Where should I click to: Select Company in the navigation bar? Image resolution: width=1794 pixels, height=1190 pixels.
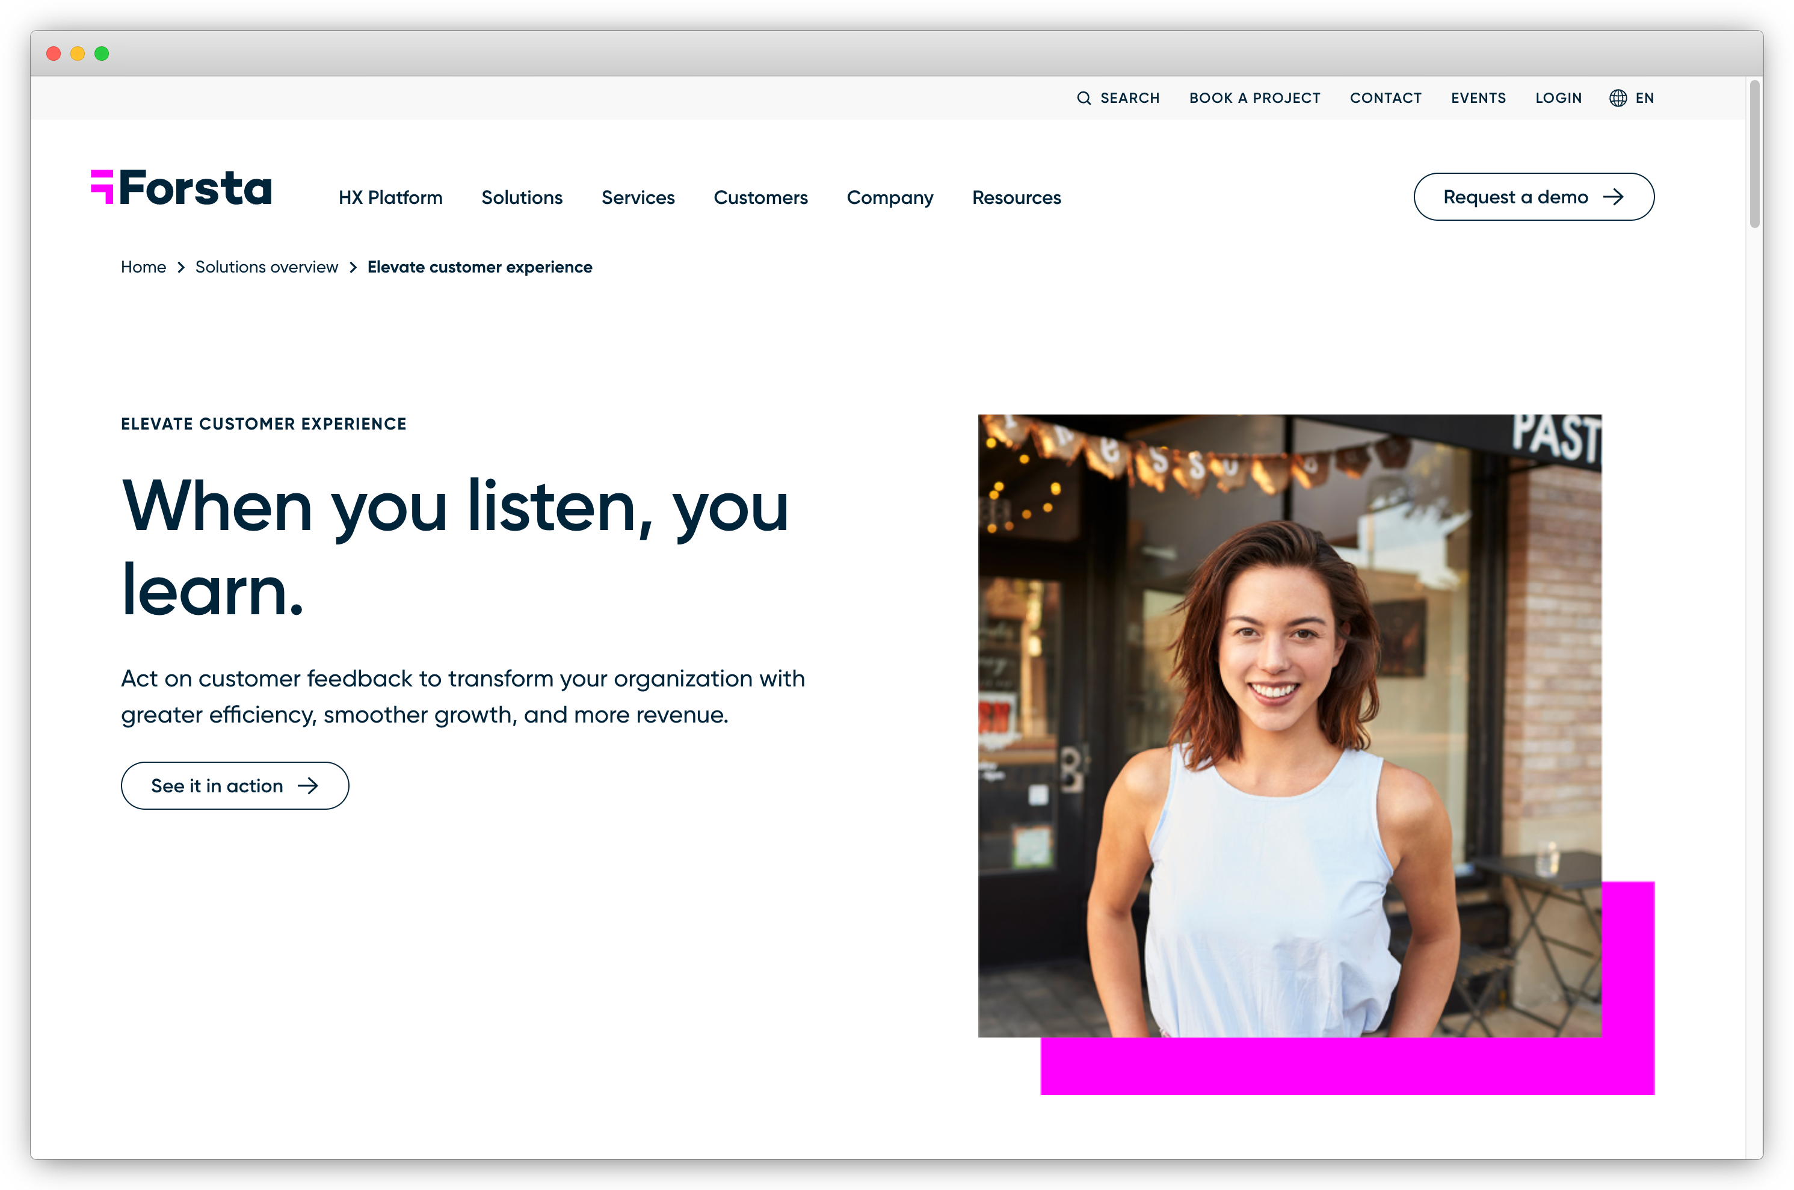pos(889,197)
